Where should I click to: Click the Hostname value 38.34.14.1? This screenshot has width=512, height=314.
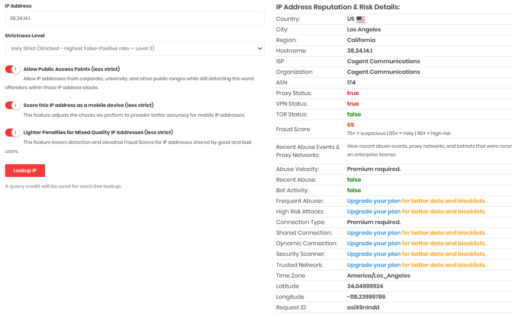click(x=360, y=51)
